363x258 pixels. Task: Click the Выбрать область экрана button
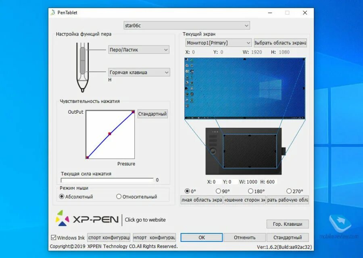280,43
